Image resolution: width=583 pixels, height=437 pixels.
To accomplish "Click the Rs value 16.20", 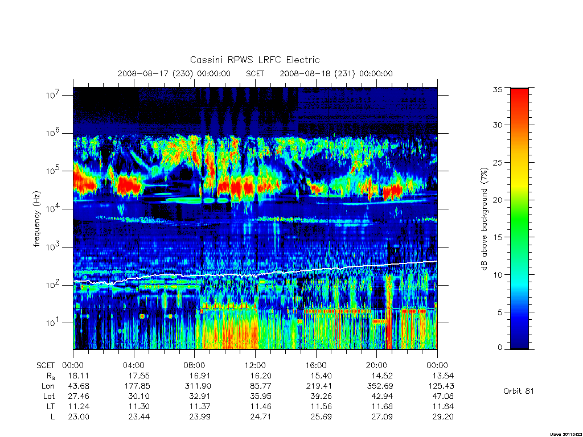I will [261, 376].
